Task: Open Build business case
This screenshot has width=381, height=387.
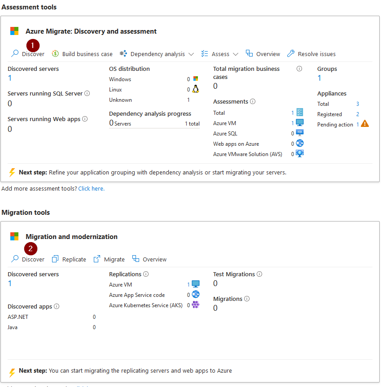Action: pyautogui.click(x=82, y=54)
